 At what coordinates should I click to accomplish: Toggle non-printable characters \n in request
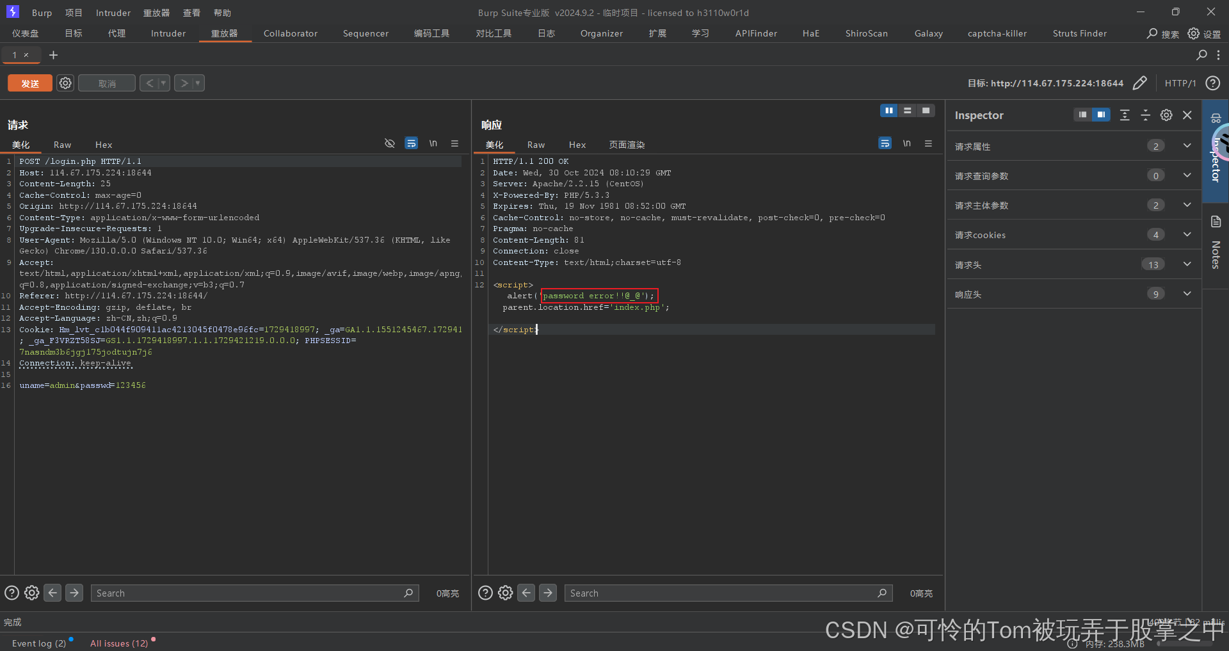(x=433, y=143)
